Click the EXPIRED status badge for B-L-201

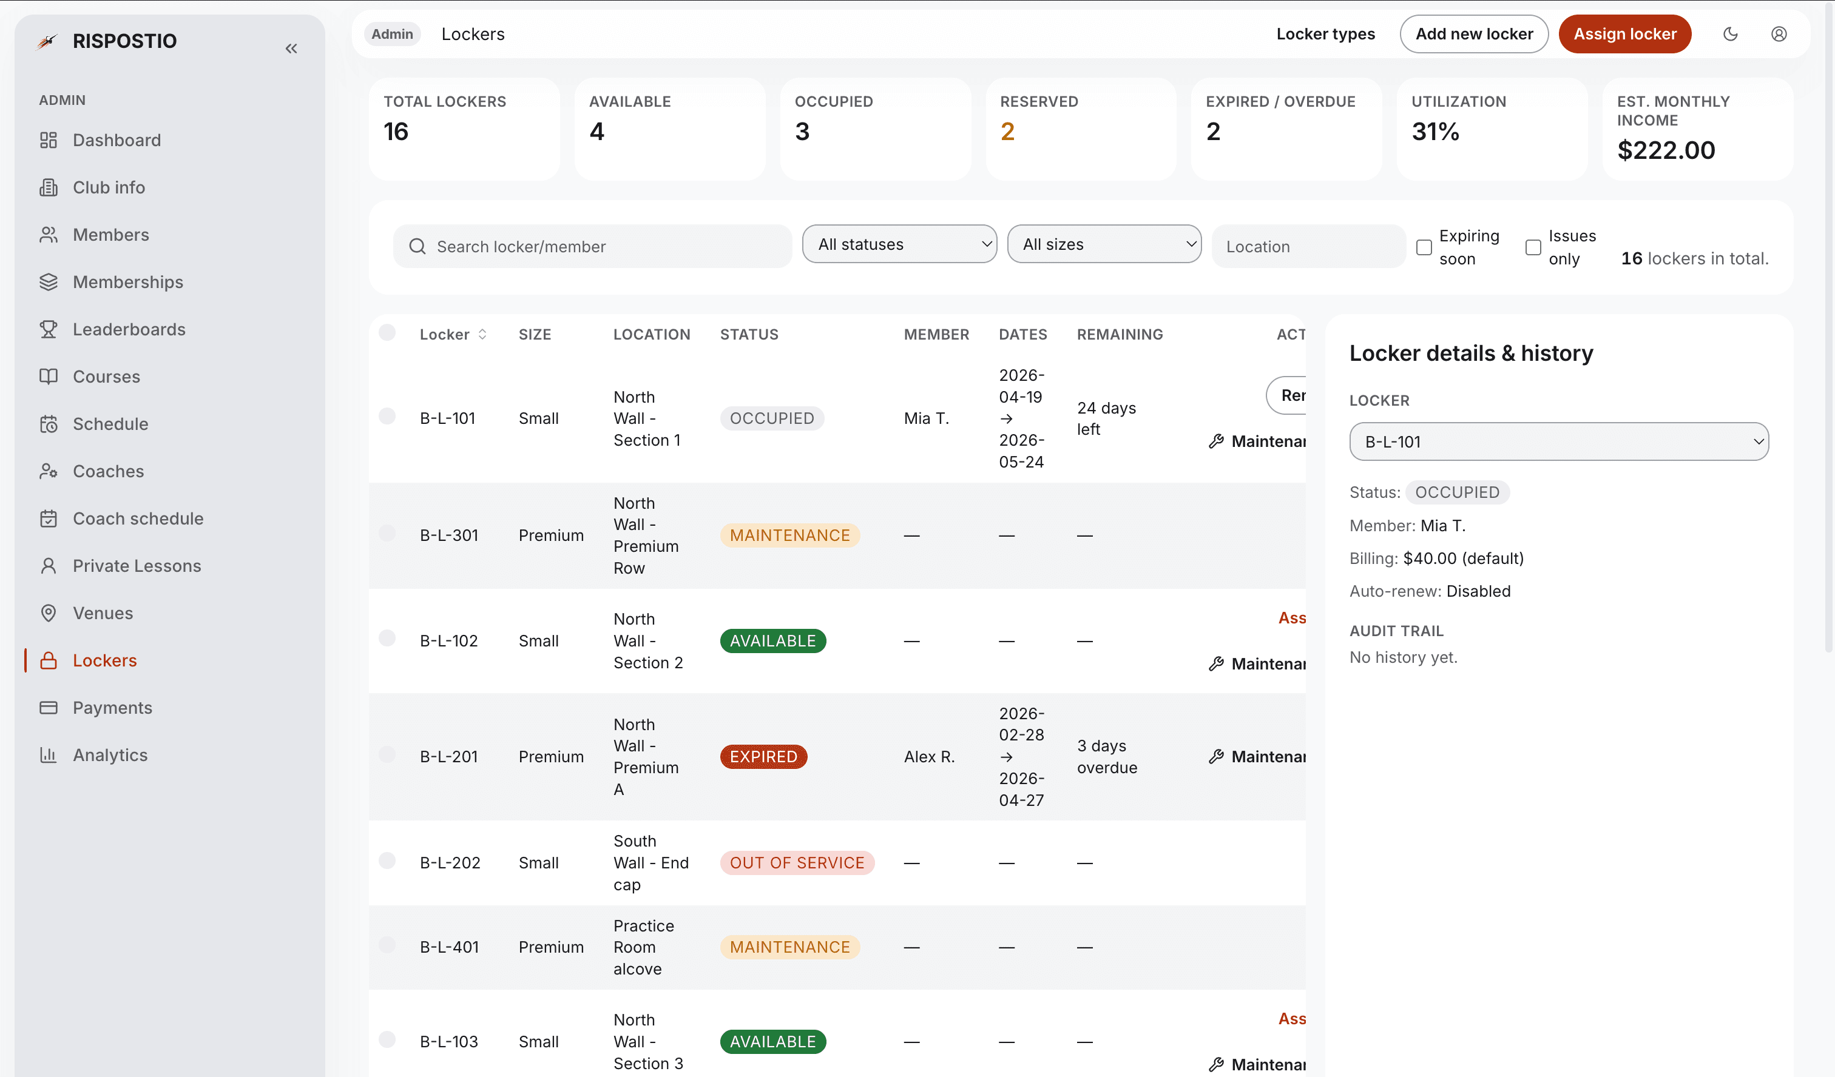click(763, 757)
